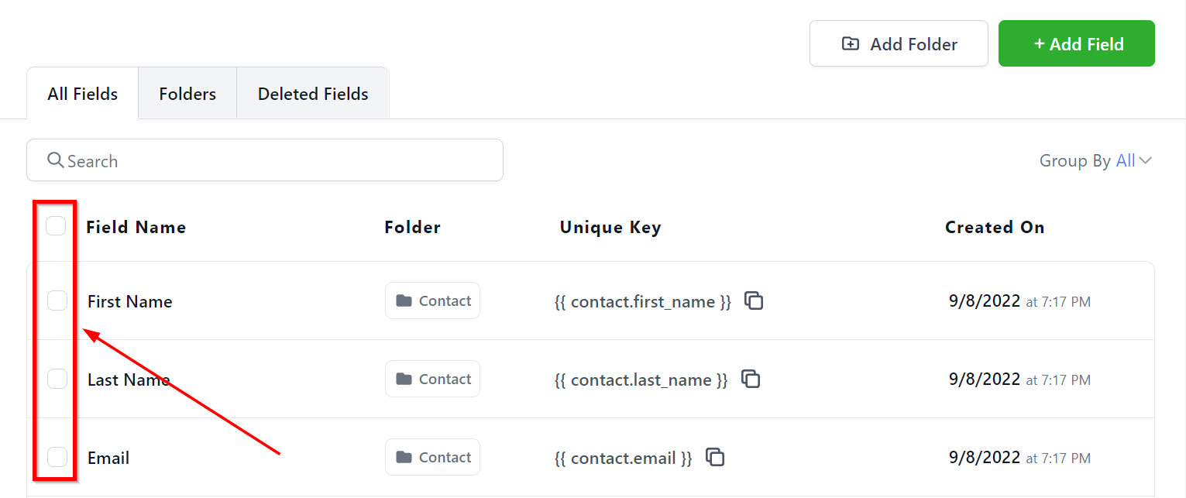This screenshot has height=498, width=1186.
Task: Check the First Name row checkbox
Action: [57, 301]
